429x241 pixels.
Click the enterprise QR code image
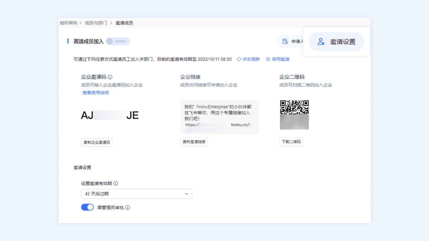pyautogui.click(x=294, y=115)
